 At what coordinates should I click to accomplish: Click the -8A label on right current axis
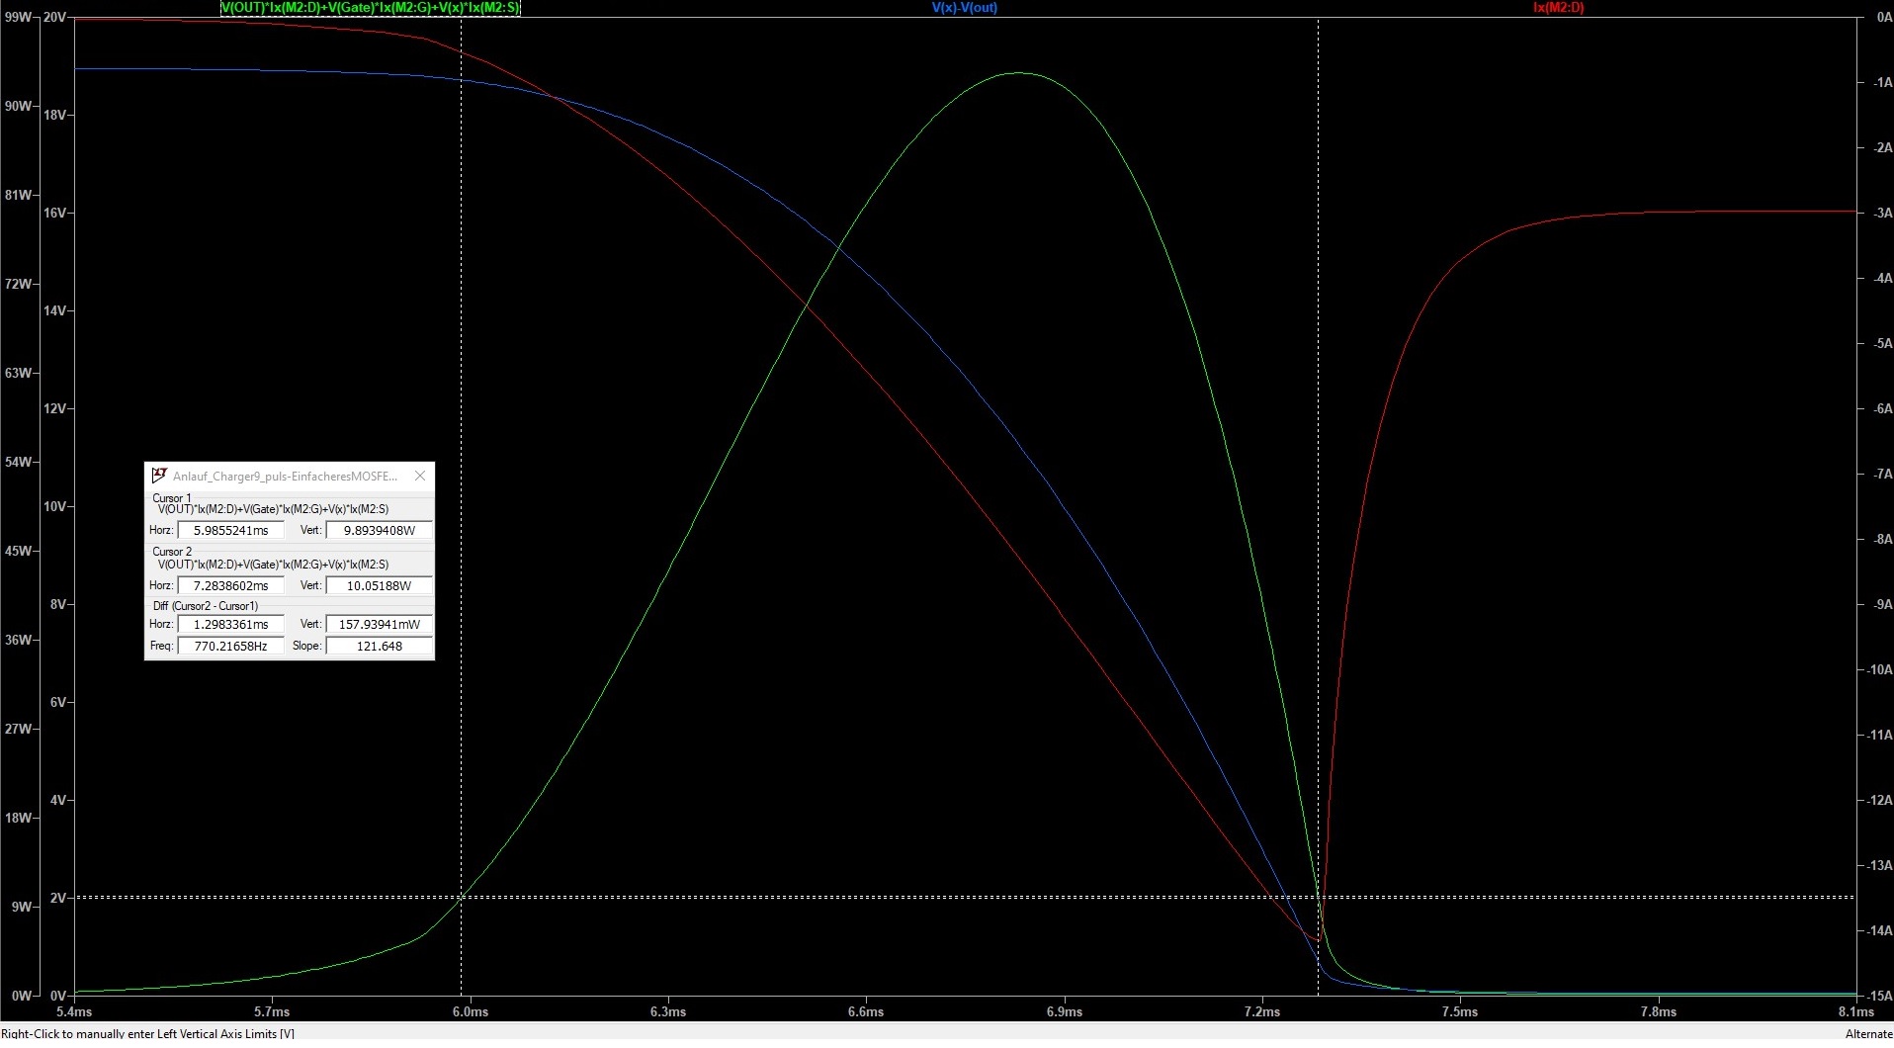point(1880,539)
